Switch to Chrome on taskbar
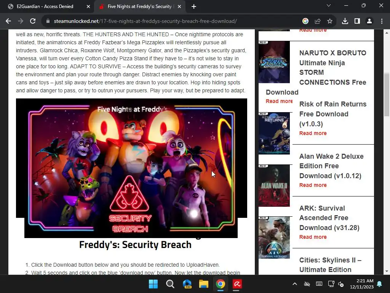Screen dimensions: 390x293 pyautogui.click(x=221, y=284)
